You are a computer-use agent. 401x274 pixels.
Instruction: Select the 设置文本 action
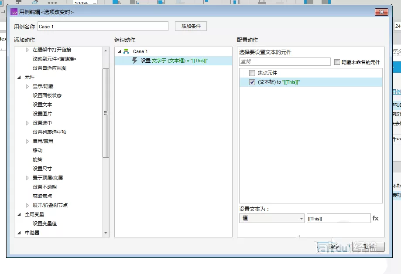(x=42, y=105)
